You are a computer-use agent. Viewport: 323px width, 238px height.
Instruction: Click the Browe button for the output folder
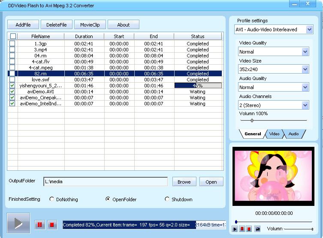pos(184,182)
